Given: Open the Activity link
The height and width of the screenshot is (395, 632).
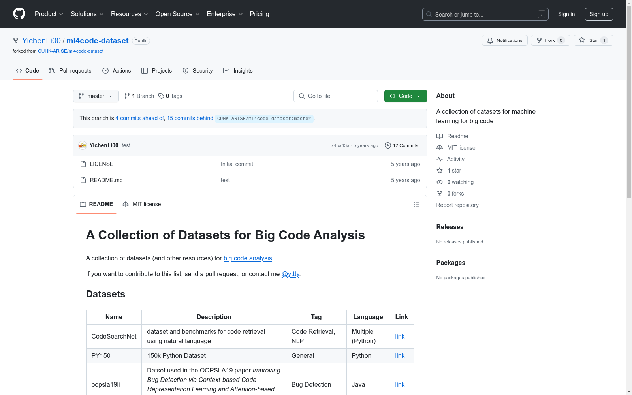Looking at the screenshot, I should pos(450,159).
